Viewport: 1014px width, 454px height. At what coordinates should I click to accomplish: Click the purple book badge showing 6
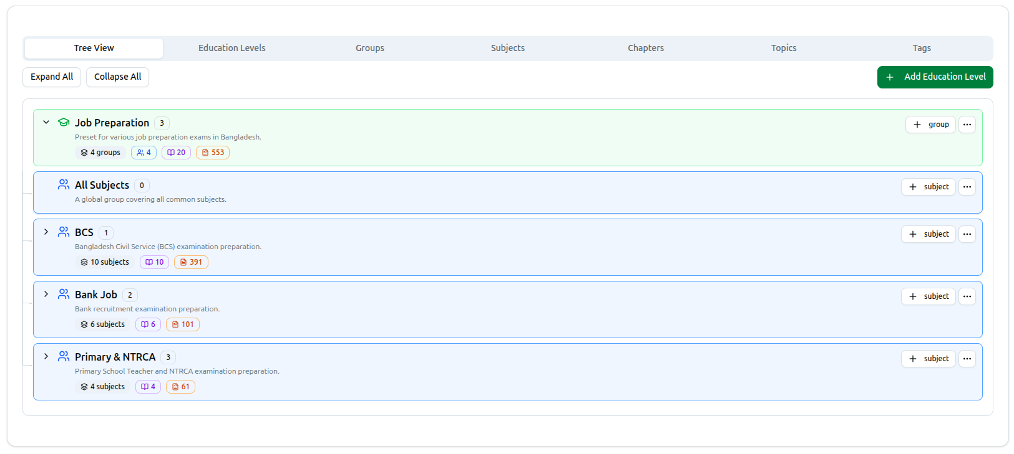[149, 324]
